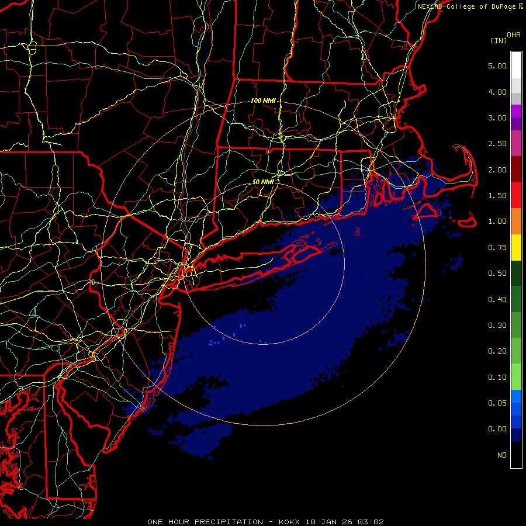Click the 4.00 legend value
This screenshot has width=526, height=526.
tap(497, 92)
